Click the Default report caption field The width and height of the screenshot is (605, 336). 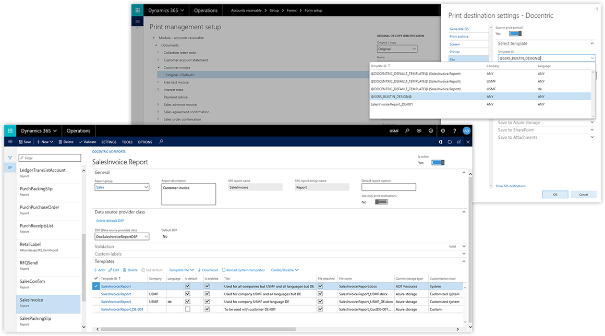point(389,187)
